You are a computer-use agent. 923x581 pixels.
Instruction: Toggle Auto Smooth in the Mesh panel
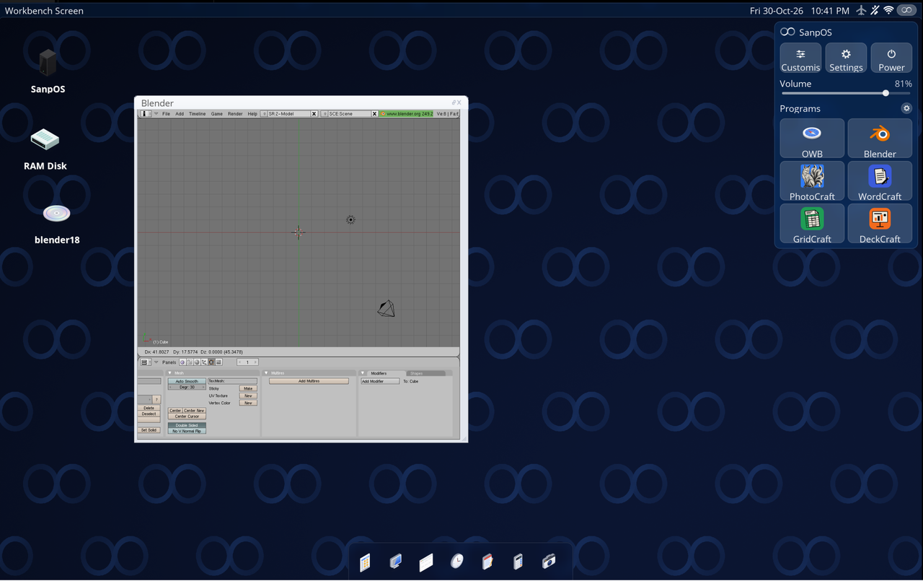[x=187, y=381]
